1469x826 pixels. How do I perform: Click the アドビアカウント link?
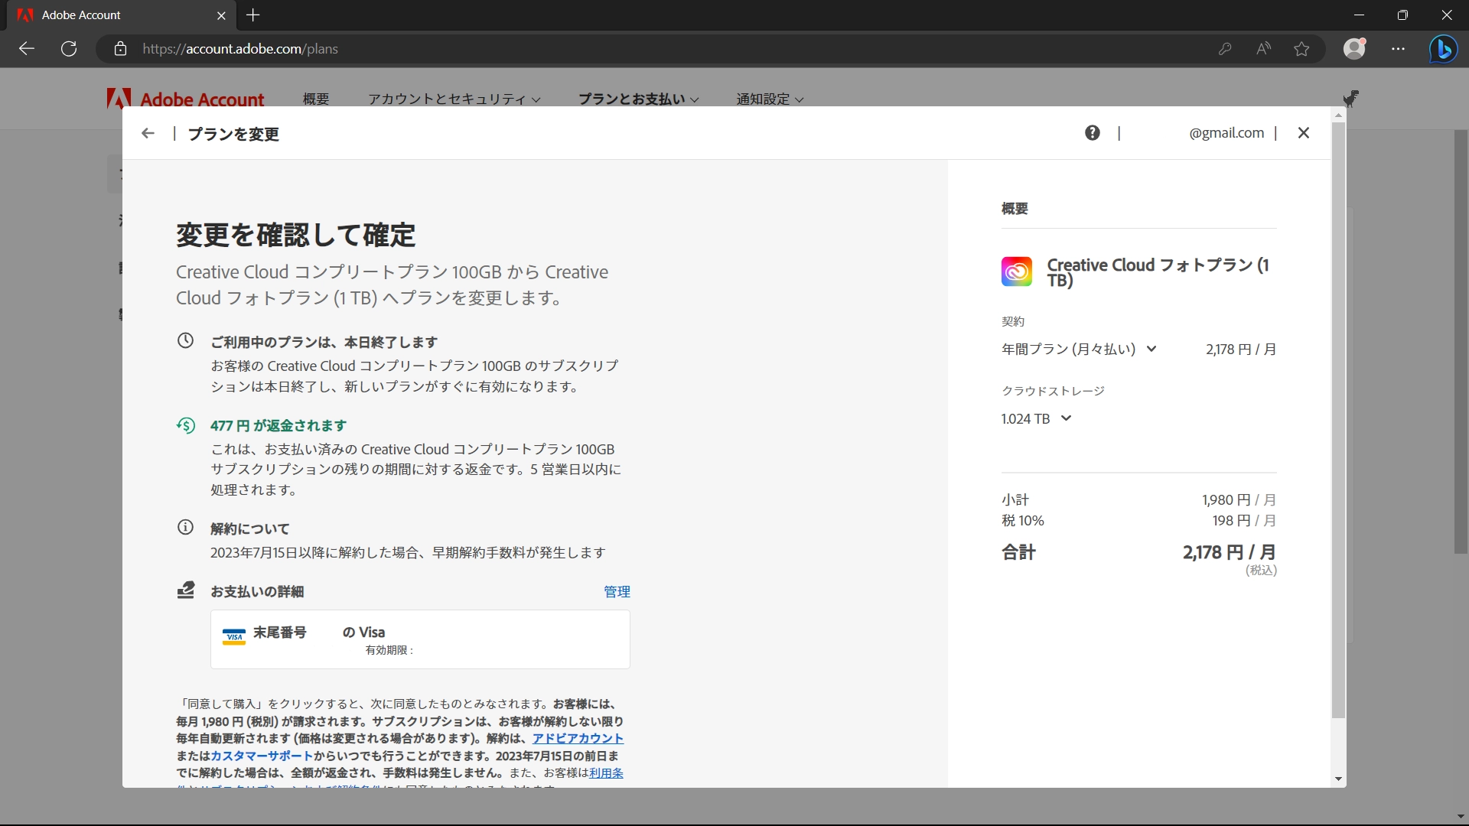[x=578, y=738]
